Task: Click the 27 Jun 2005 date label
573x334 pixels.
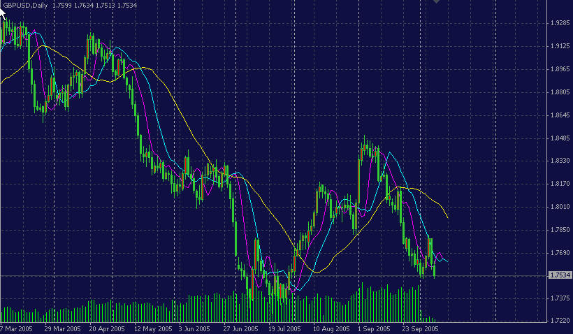Action: click(x=240, y=329)
